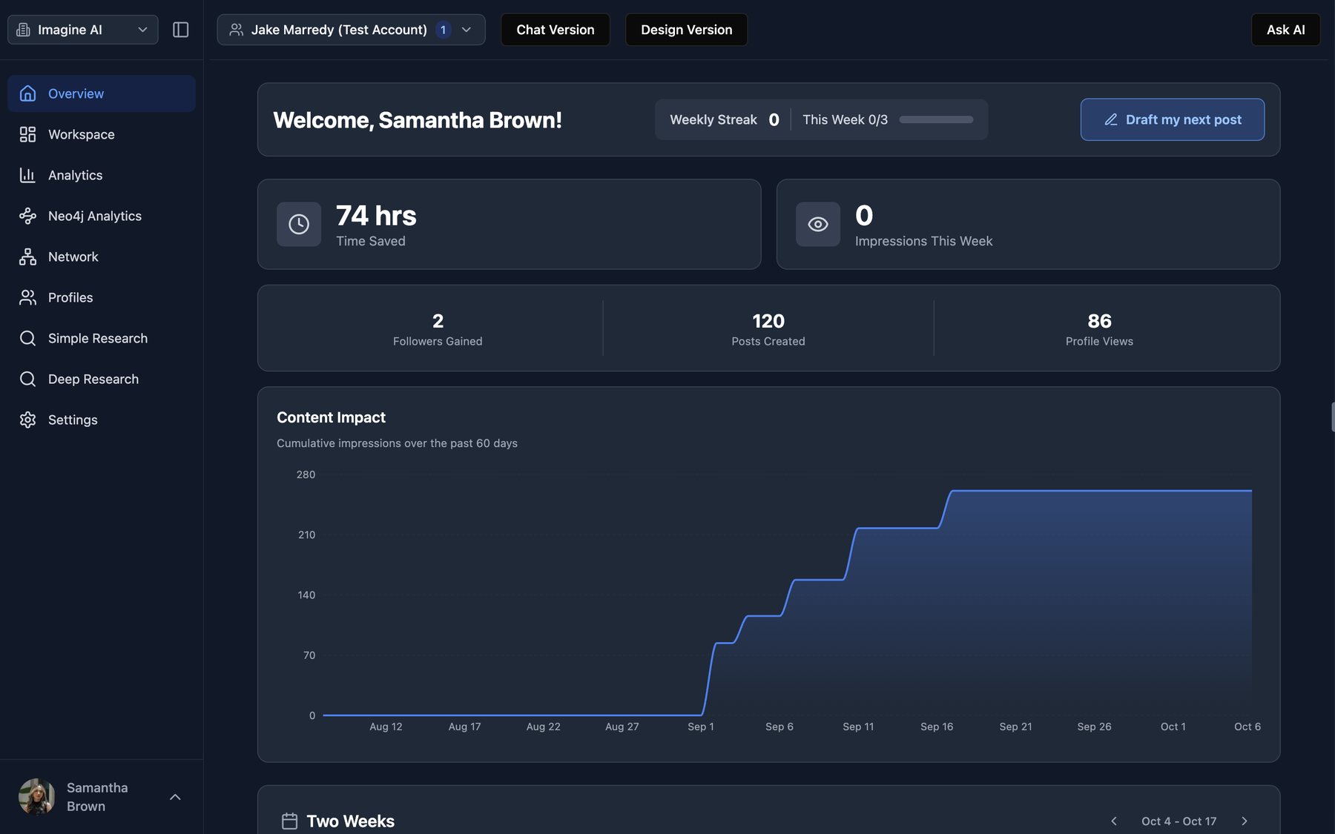The image size is (1335, 834).
Task: Click the Time Saved clock icon
Action: [x=299, y=224]
